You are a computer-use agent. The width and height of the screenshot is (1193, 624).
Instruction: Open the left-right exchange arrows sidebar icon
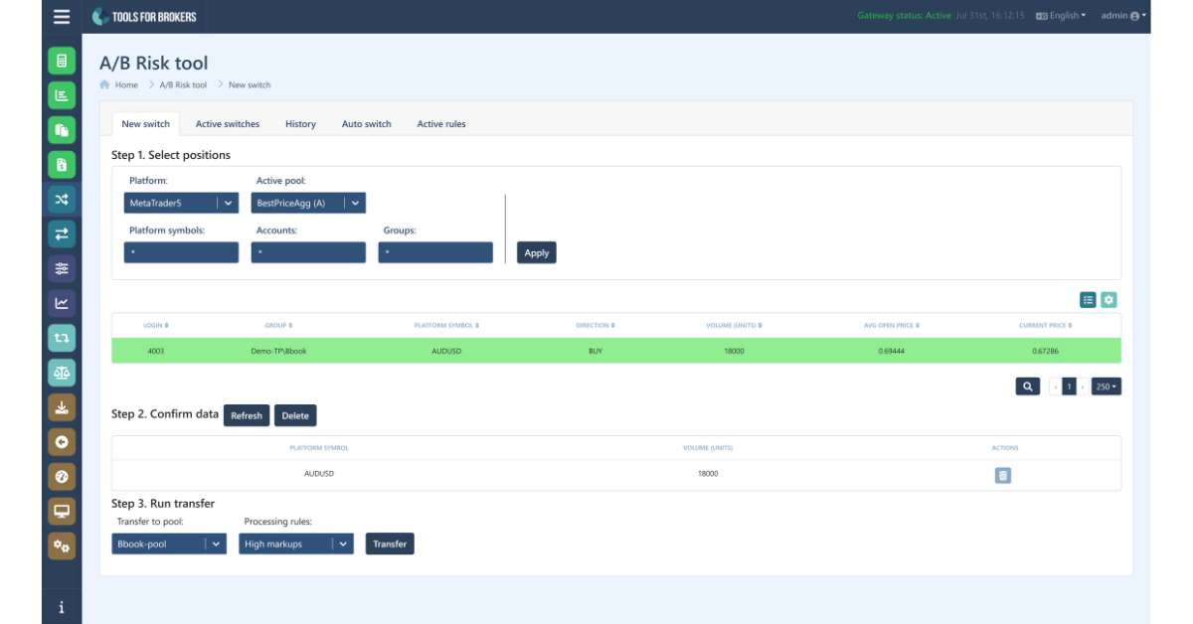click(x=62, y=234)
